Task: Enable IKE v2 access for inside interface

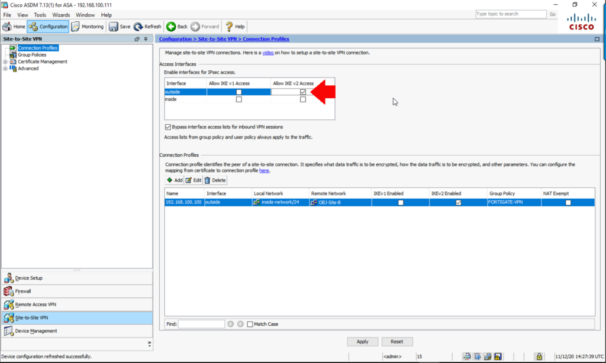Action: pos(303,99)
